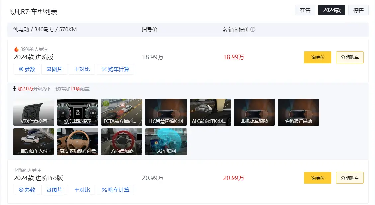Screen dimensions: 375x205
Task: Click 分期购车 for 2024款 进阶Pro版
Action: (350, 178)
